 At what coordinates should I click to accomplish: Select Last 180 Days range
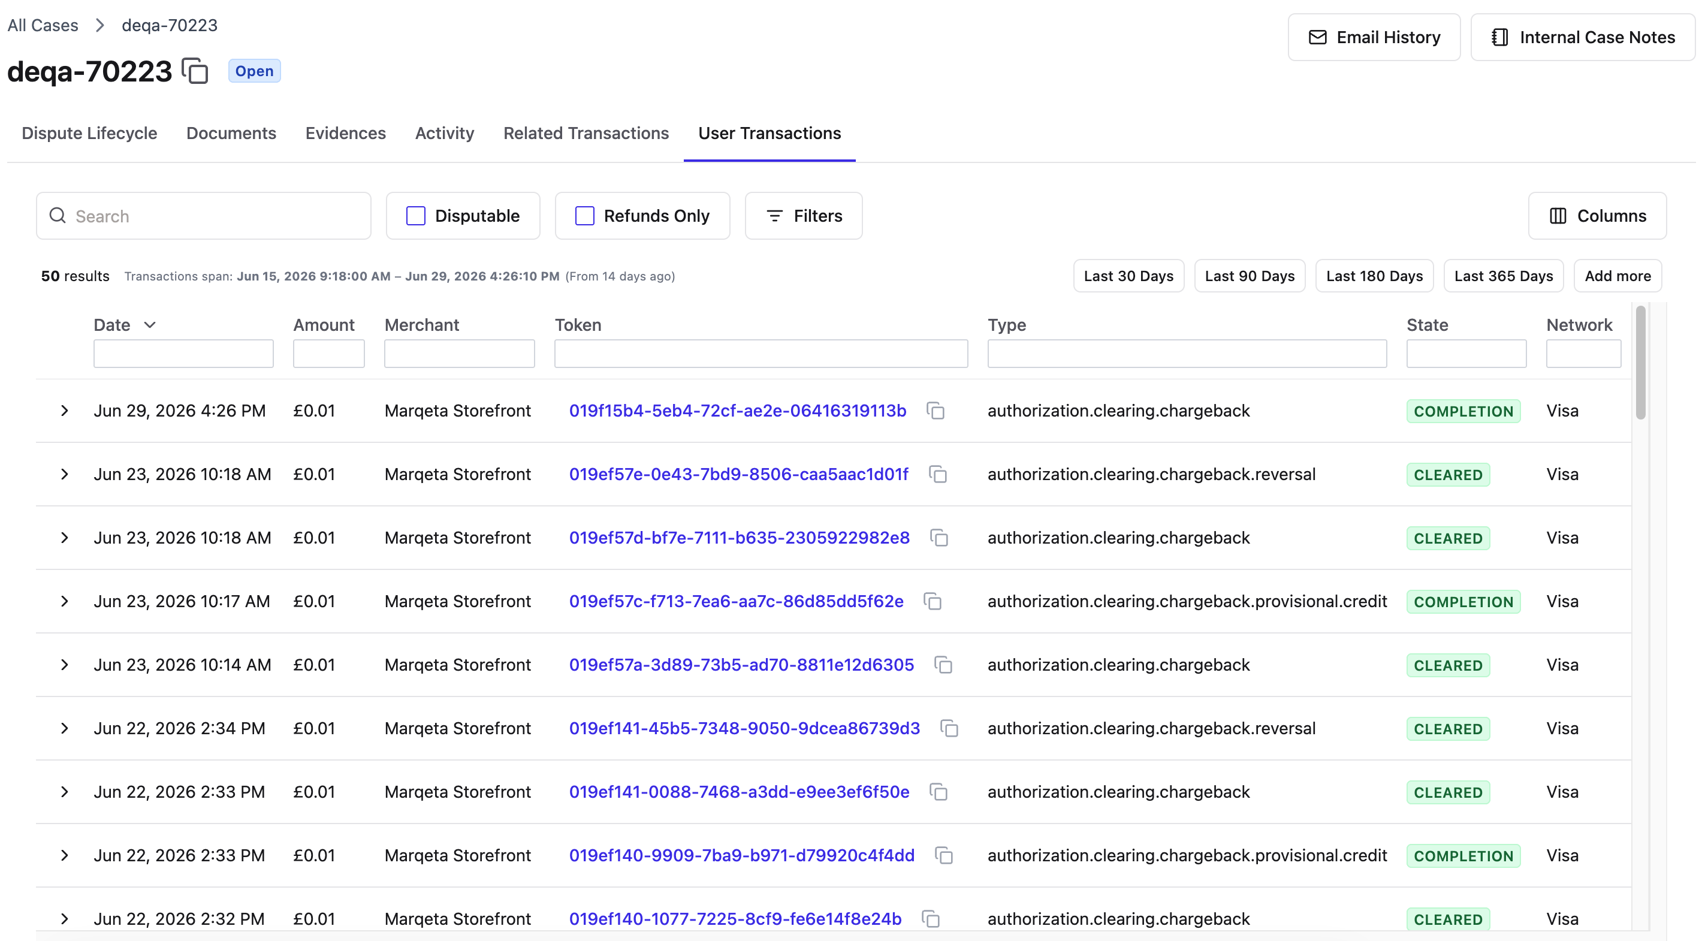(x=1374, y=276)
